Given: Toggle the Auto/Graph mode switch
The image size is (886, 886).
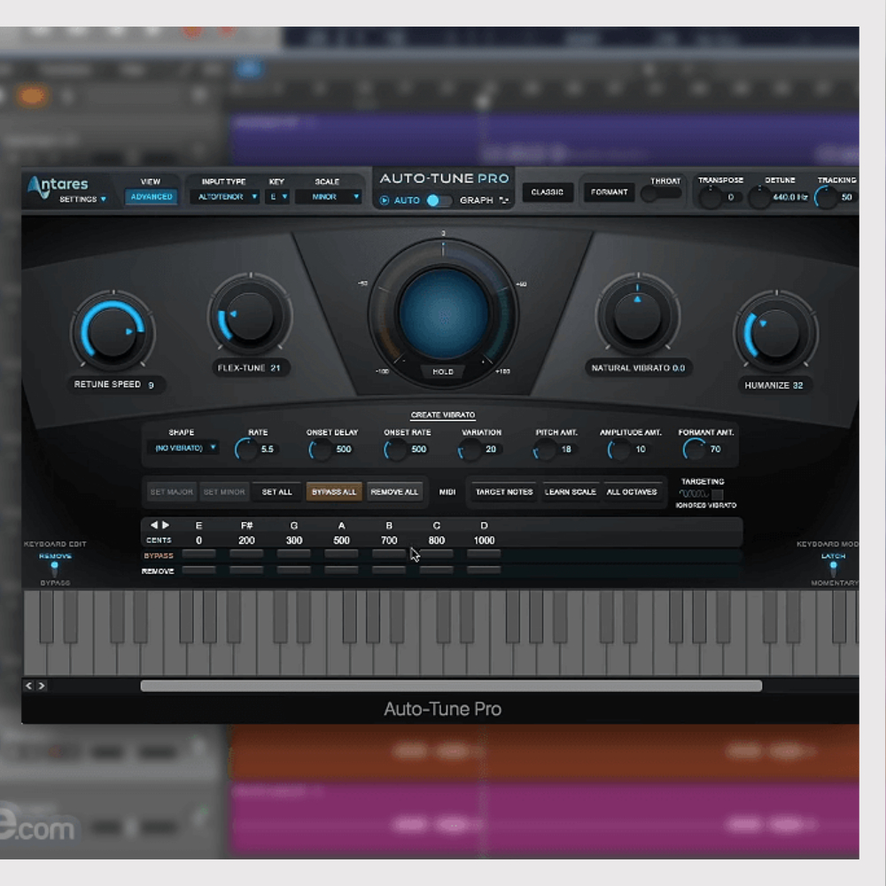Looking at the screenshot, I should coord(436,200).
